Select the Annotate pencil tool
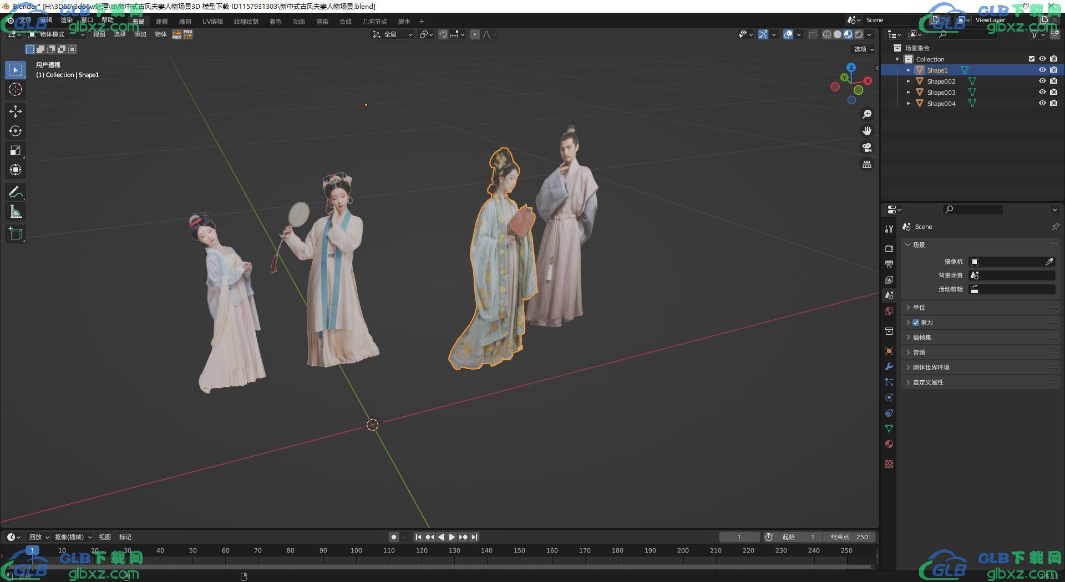 (x=16, y=192)
